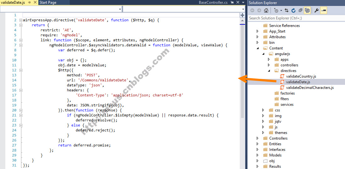The width and height of the screenshot is (345, 169).
Task: Select the Service References folder
Action: (284, 26)
